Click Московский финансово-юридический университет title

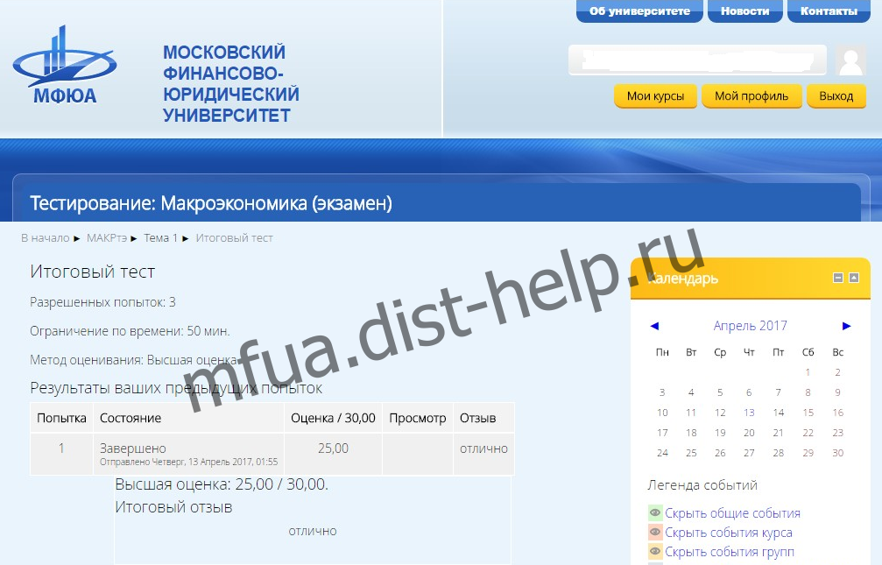point(230,83)
